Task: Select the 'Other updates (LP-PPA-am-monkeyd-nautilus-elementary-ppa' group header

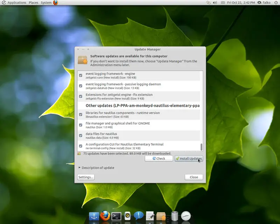Action: (142, 106)
